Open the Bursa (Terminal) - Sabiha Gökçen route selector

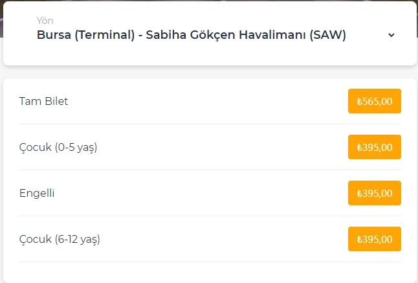point(210,33)
